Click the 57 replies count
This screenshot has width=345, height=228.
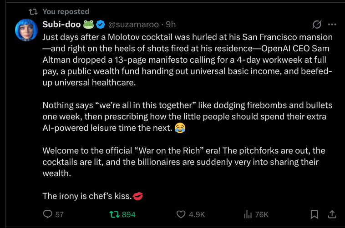[60, 214]
